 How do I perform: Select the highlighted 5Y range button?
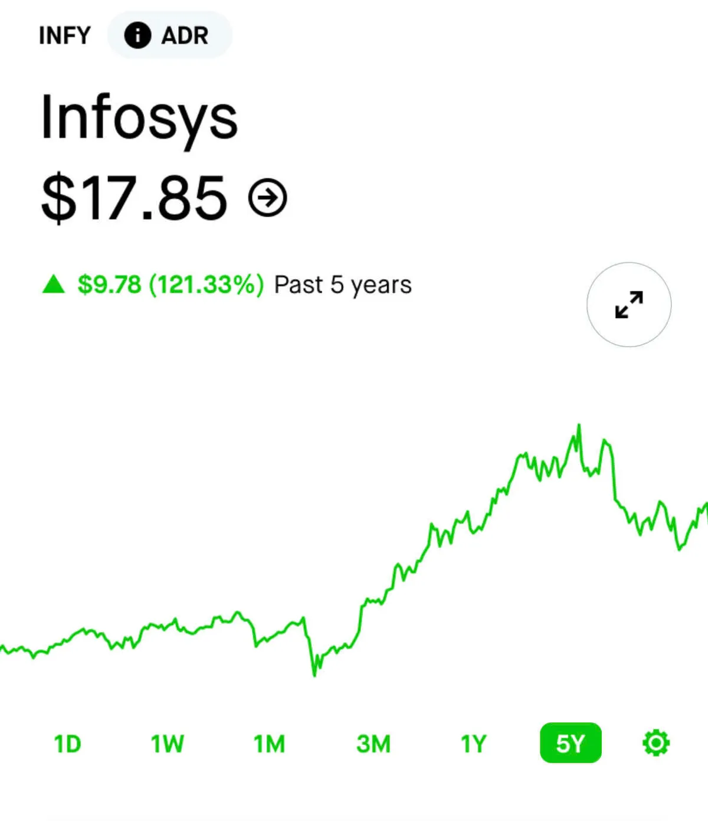[x=571, y=743]
